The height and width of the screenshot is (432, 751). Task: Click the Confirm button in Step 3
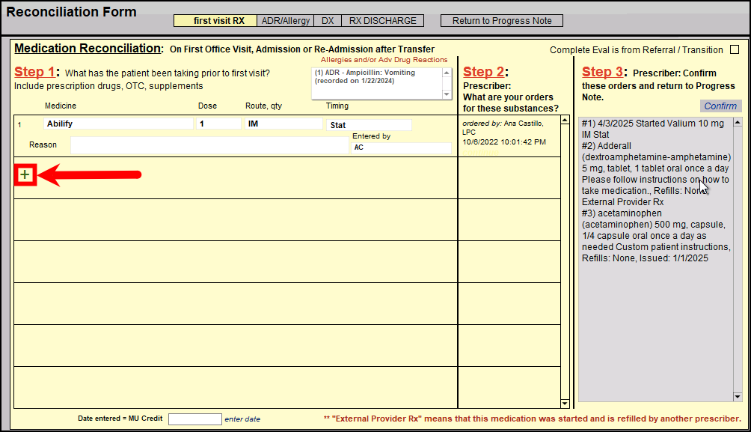[720, 106]
